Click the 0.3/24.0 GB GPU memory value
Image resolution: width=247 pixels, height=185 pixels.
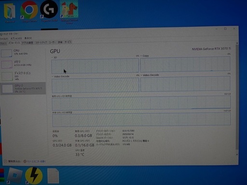point(62,145)
